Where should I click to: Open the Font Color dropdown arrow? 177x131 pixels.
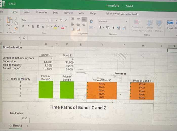66,27
